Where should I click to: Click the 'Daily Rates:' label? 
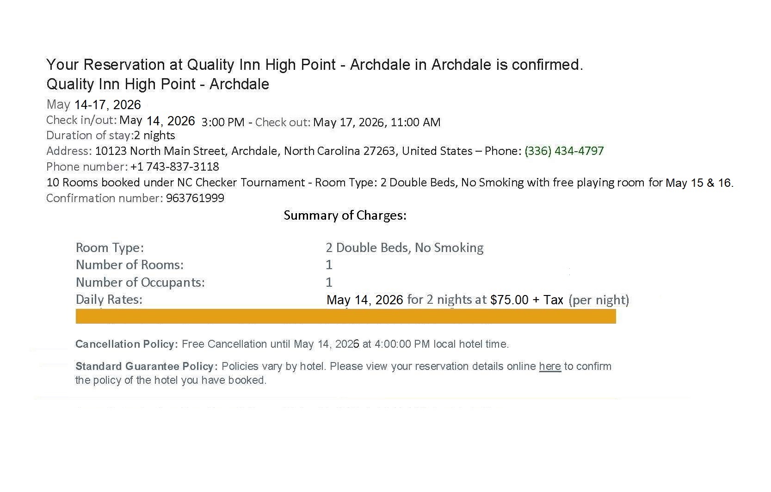(109, 300)
